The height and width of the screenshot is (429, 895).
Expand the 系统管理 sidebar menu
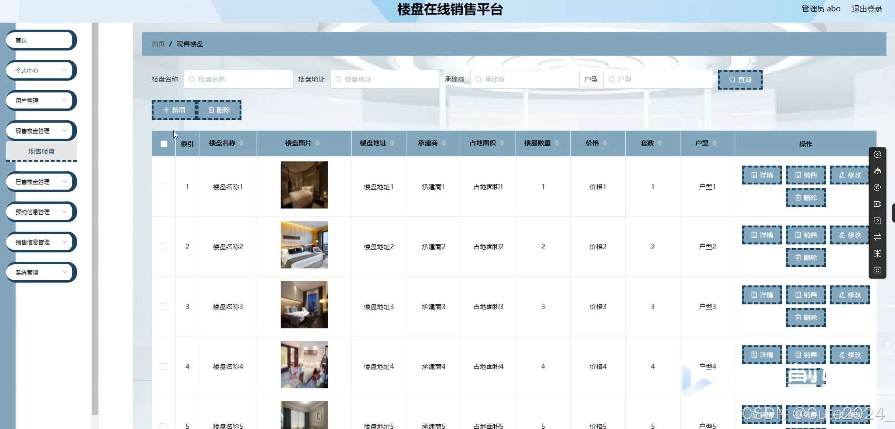point(40,272)
